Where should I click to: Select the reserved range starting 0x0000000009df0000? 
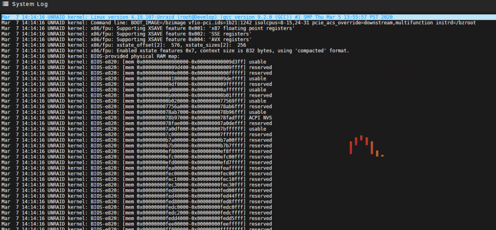point(137,84)
